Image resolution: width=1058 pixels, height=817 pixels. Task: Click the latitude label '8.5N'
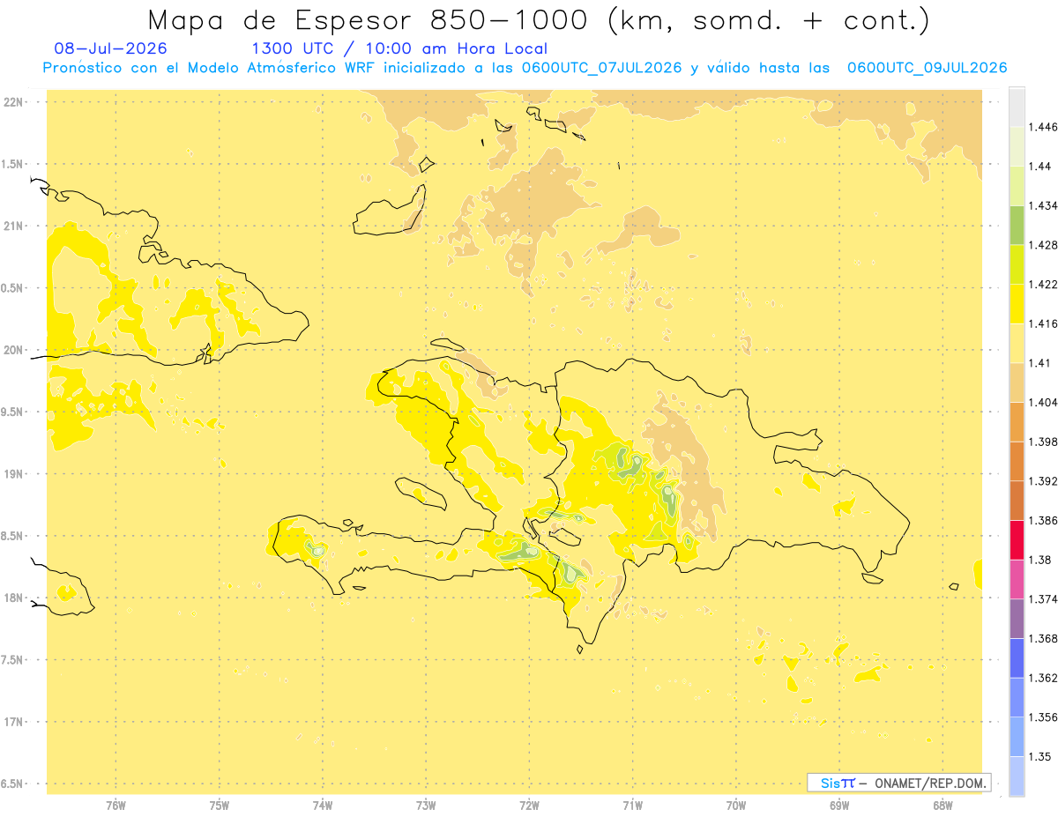pos(13,536)
